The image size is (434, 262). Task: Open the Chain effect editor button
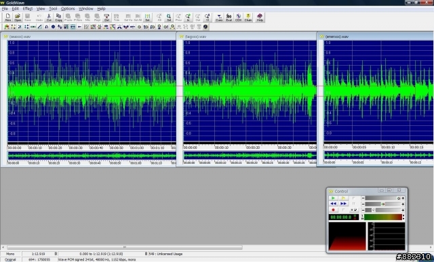(x=248, y=18)
